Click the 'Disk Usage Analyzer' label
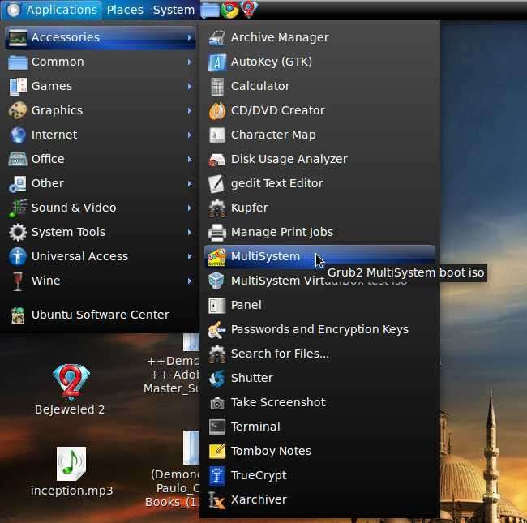Viewport: 527px width, 523px height. tap(289, 159)
